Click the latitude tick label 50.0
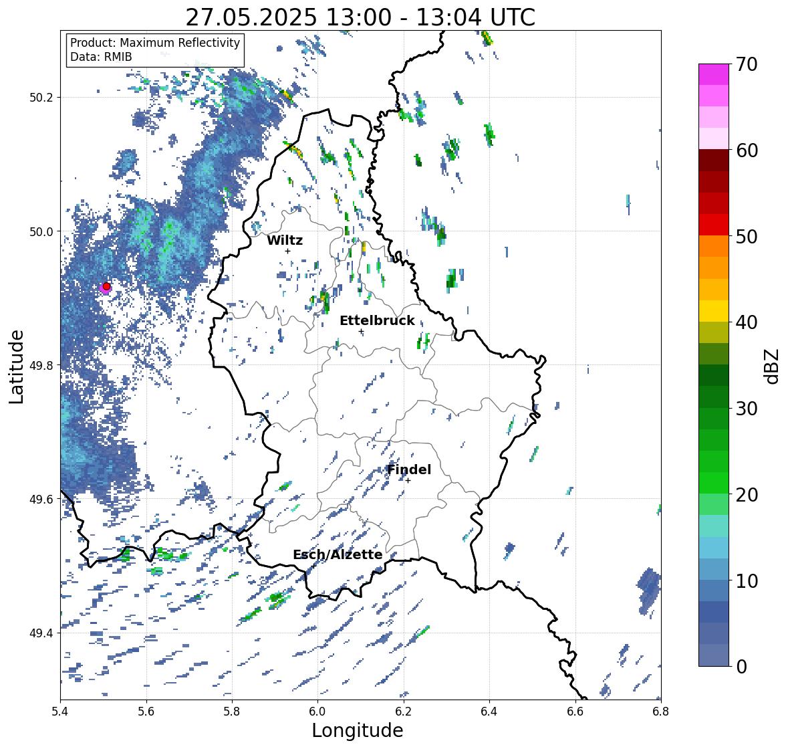 click(41, 232)
